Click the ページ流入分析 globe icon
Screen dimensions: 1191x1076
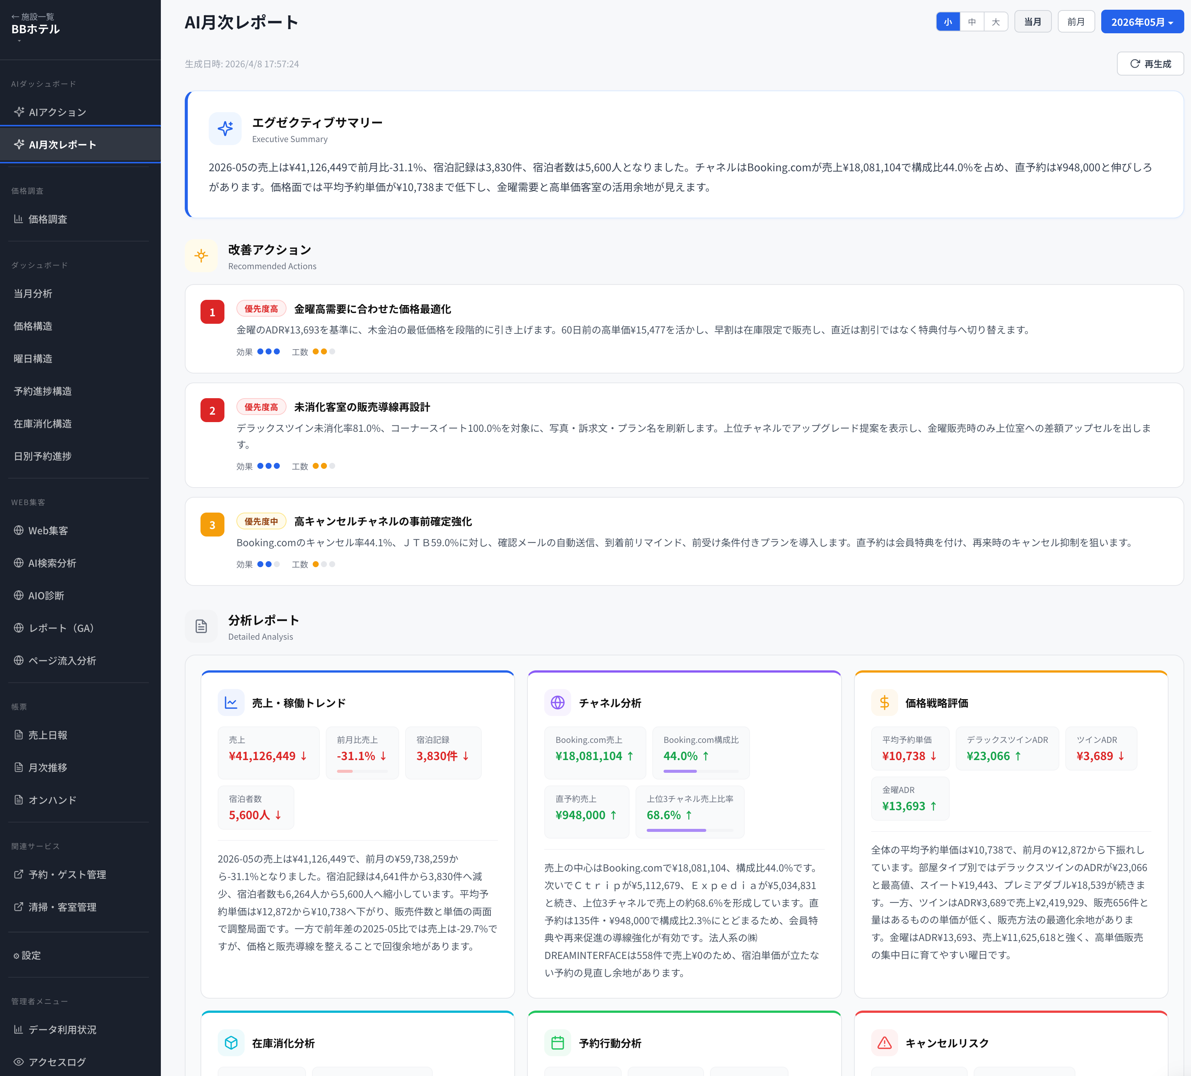19,660
